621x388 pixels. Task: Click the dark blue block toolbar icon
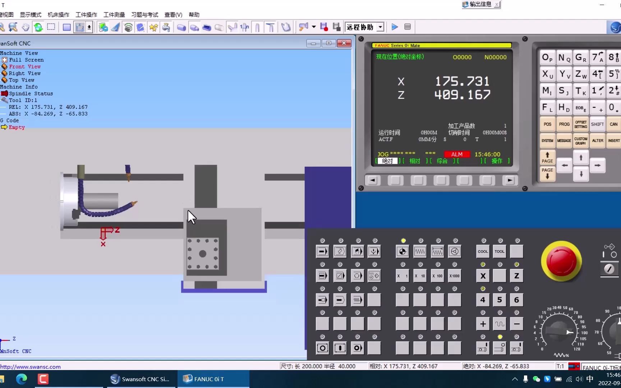click(x=207, y=27)
